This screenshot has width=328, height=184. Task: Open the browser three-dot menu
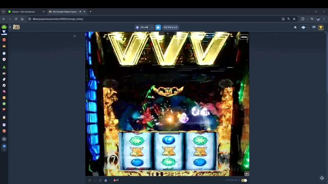point(324,19)
